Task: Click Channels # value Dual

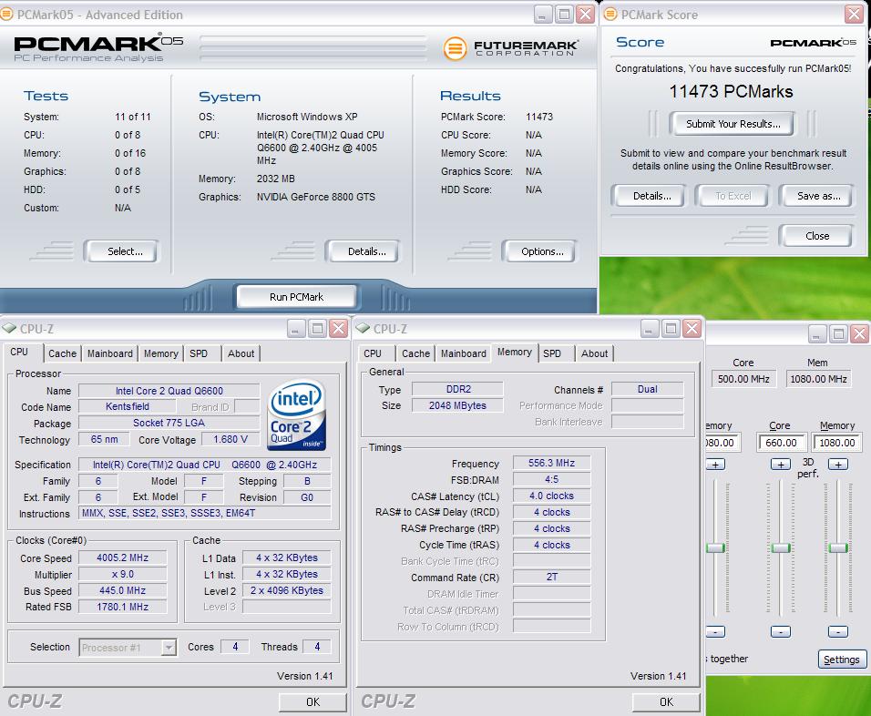Action: point(647,389)
